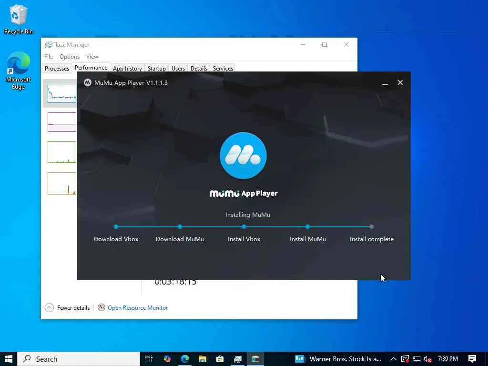The width and height of the screenshot is (488, 366).
Task: Click the MuMu icon in installer title bar
Action: pos(88,82)
